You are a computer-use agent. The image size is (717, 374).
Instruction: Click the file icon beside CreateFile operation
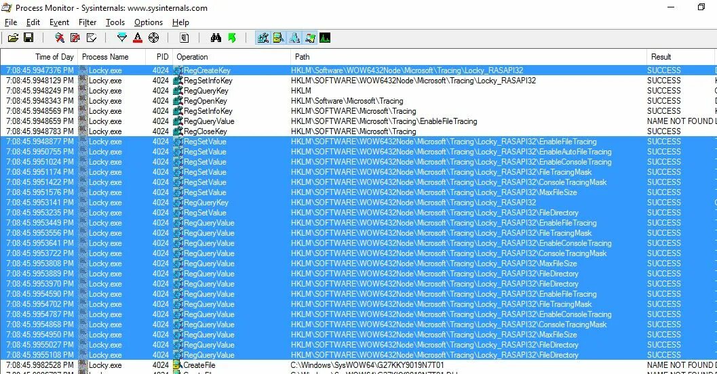pyautogui.click(x=178, y=365)
